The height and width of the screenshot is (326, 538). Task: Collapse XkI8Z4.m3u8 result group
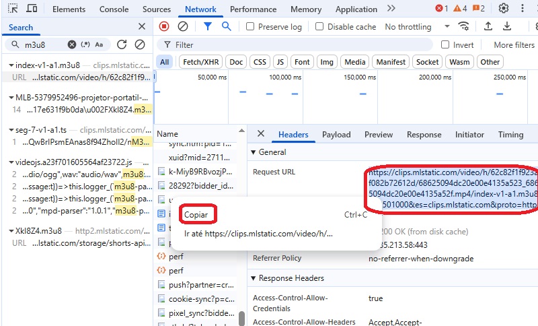(x=11, y=231)
